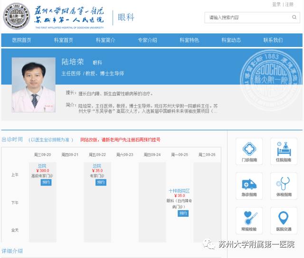Click the 全天 all-day row label
The width and height of the screenshot is (304, 258).
point(15,230)
